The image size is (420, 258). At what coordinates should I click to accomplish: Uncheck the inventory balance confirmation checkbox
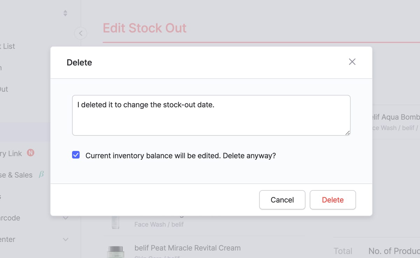[76, 155]
